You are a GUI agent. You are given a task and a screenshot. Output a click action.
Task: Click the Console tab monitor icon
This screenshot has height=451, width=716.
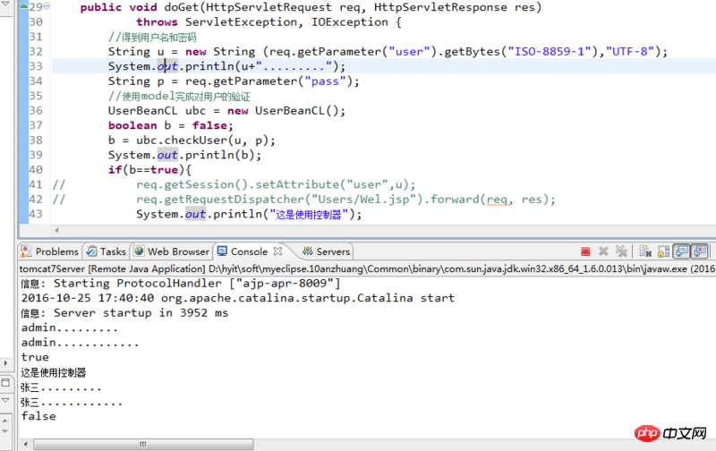[222, 251]
